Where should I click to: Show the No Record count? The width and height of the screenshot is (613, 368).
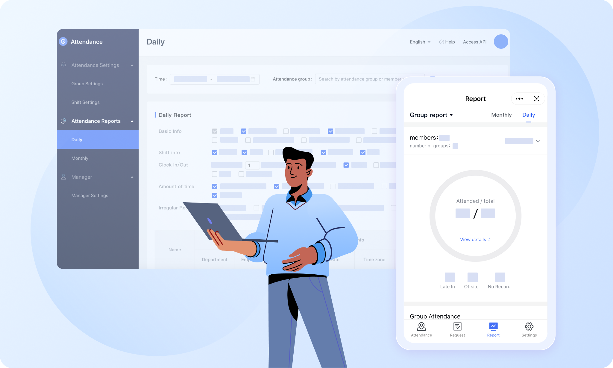(x=500, y=277)
